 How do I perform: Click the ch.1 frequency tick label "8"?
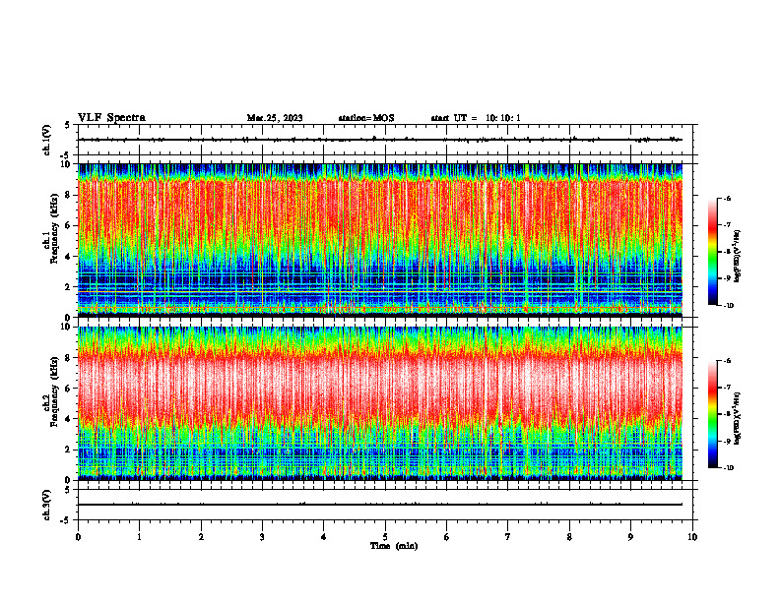pos(69,195)
